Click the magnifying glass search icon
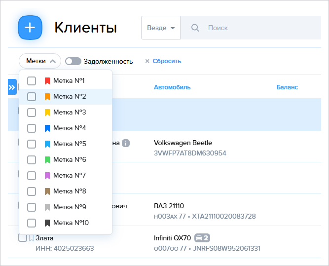This screenshot has width=329, height=266. 195,28
